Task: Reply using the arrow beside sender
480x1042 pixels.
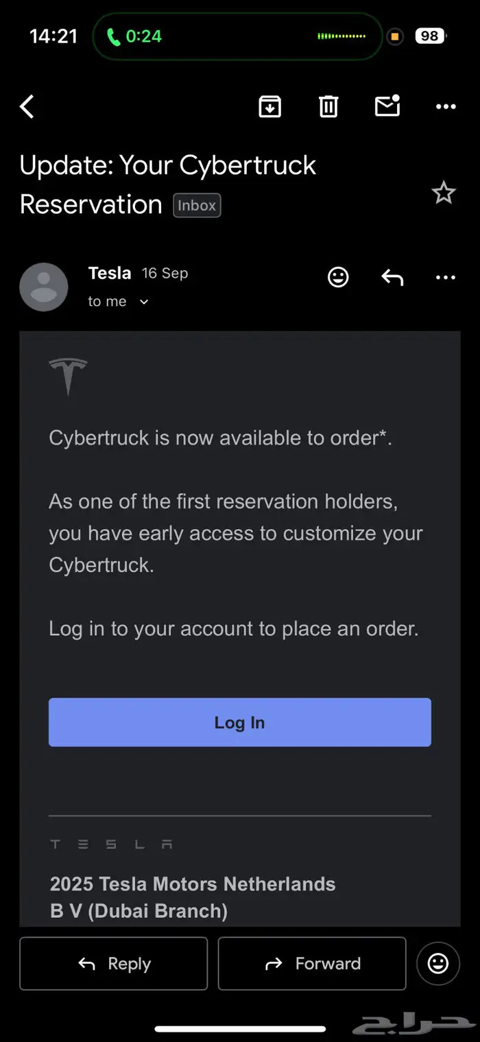Action: (x=392, y=277)
